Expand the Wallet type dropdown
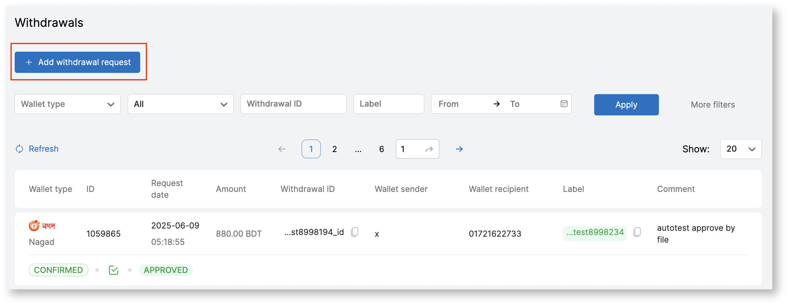788x305 pixels. (x=68, y=104)
